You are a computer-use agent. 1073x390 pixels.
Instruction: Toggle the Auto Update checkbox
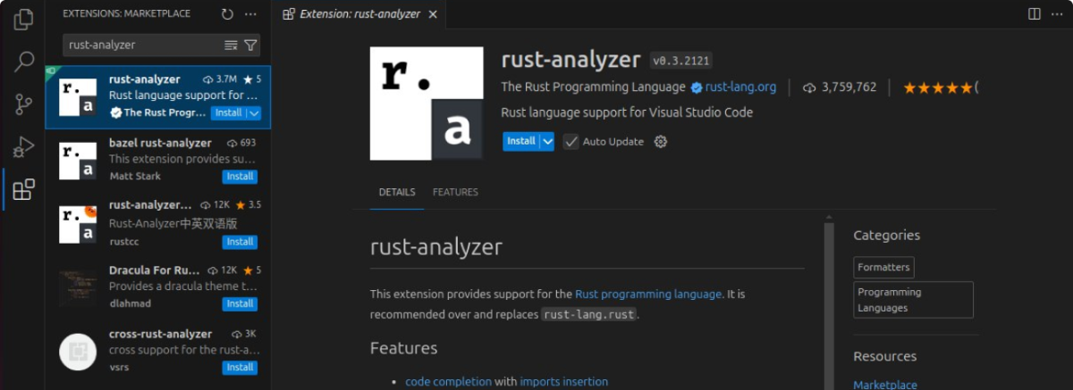(570, 141)
